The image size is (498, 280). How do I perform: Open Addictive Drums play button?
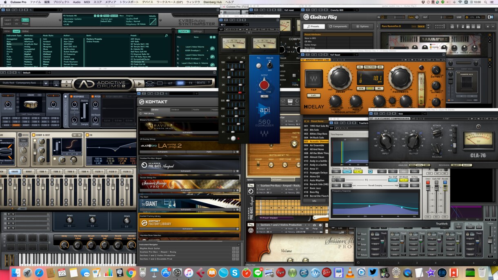pos(139,83)
